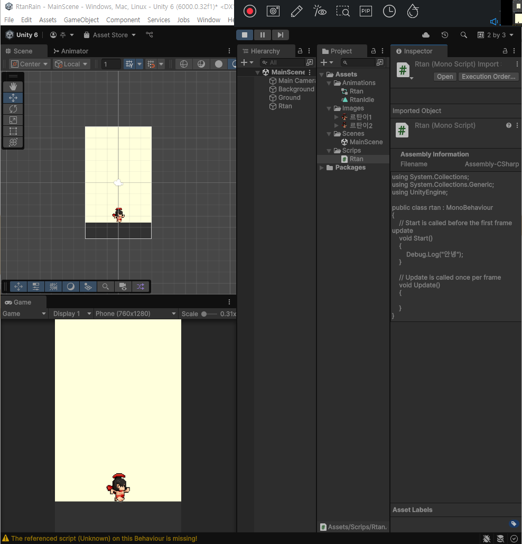Open Local handle rotation dropdown
This screenshot has width=522, height=544.
point(71,64)
